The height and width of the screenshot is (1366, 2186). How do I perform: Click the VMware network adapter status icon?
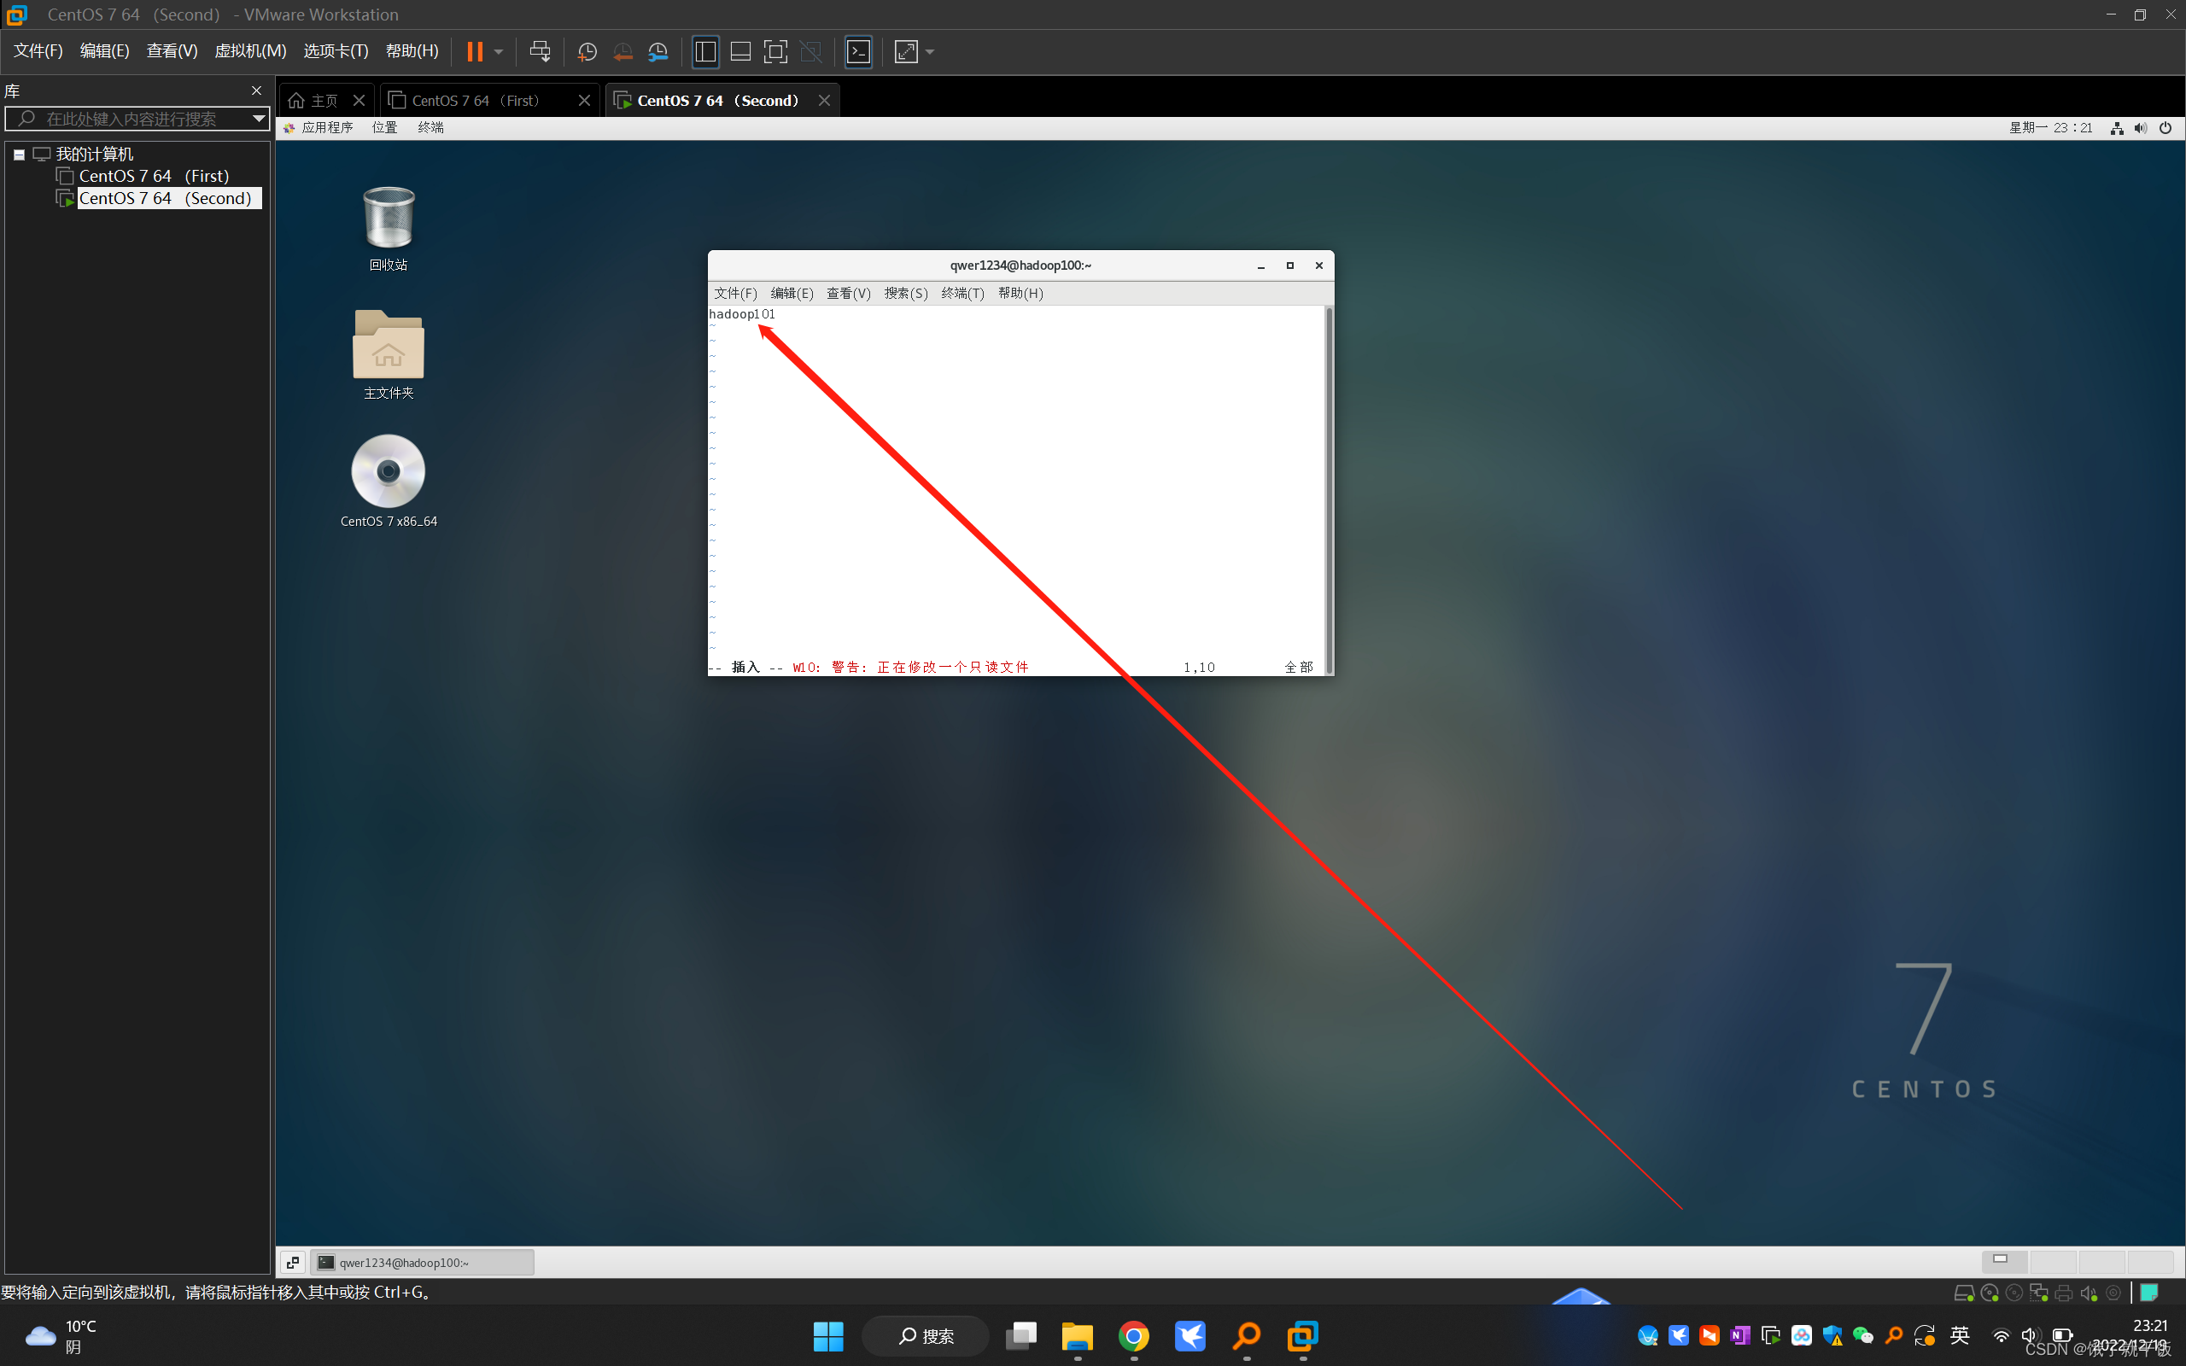tap(2038, 1293)
